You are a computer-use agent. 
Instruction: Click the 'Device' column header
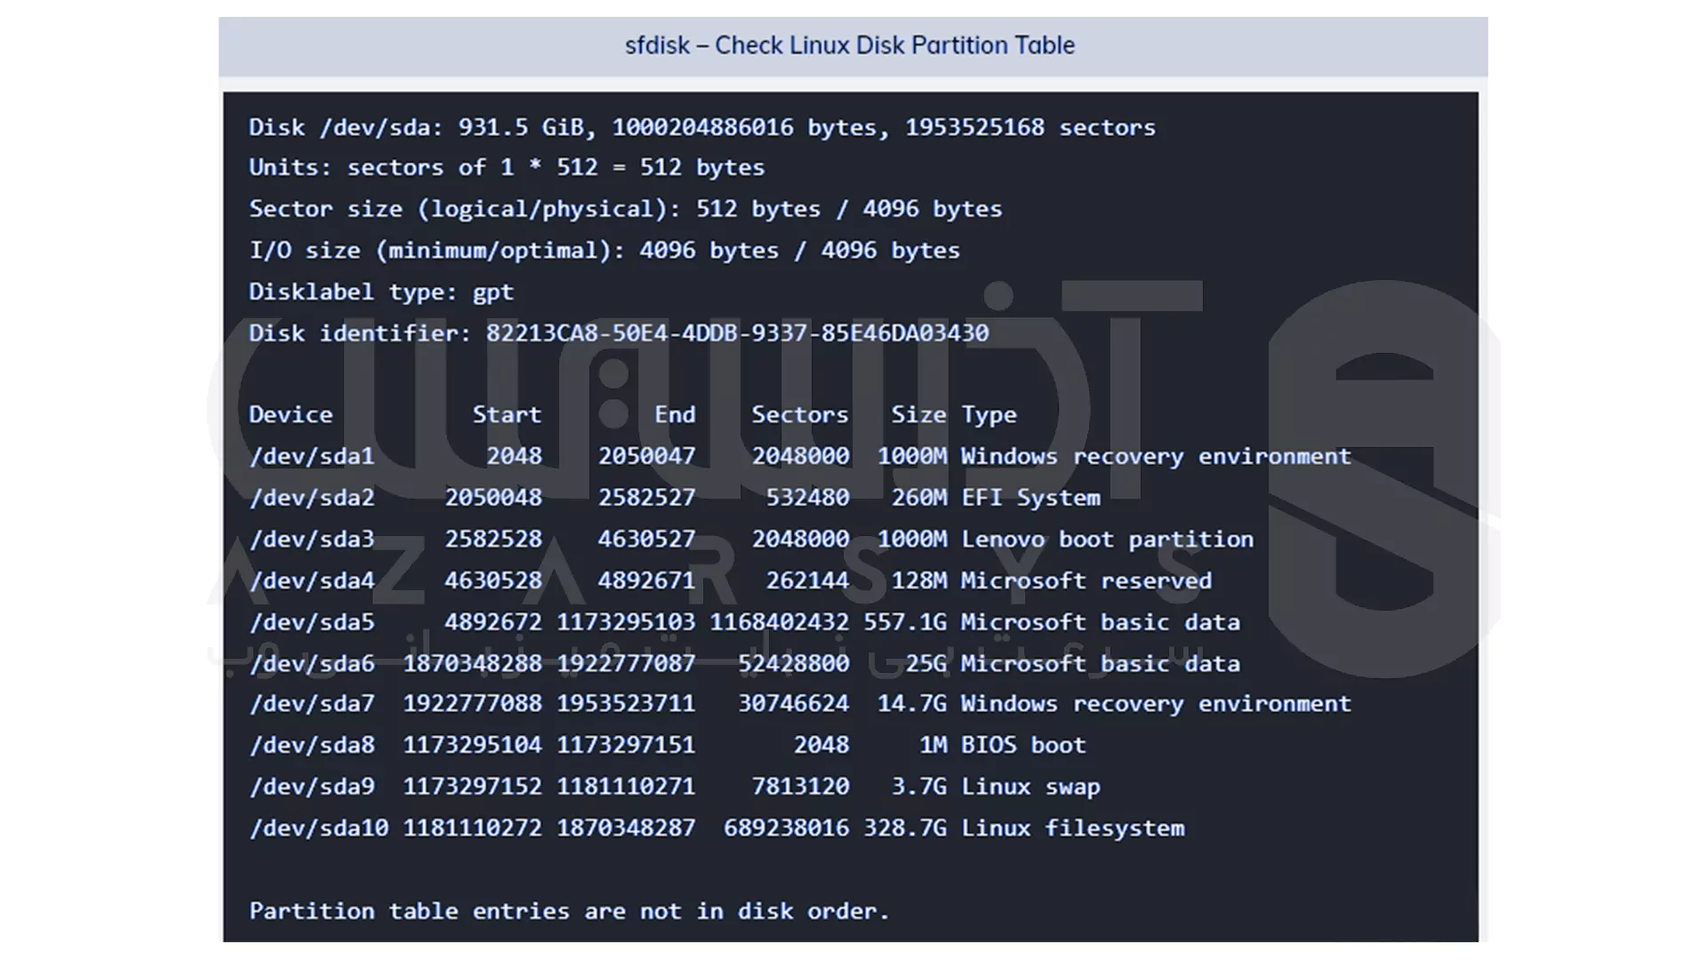coord(291,415)
